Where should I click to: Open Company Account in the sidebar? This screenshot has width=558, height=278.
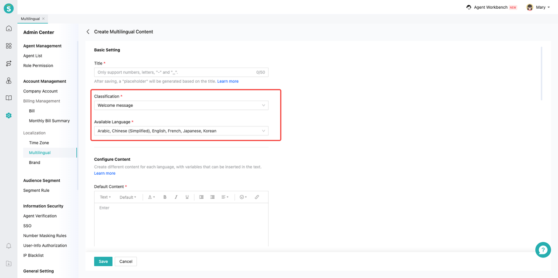click(x=41, y=91)
